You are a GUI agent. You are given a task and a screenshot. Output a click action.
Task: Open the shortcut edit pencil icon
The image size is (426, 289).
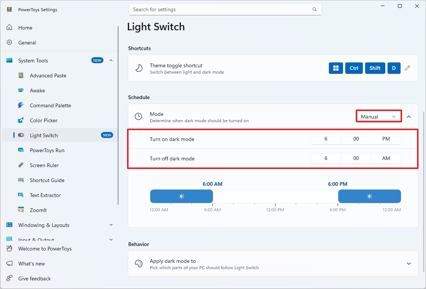[x=407, y=68]
